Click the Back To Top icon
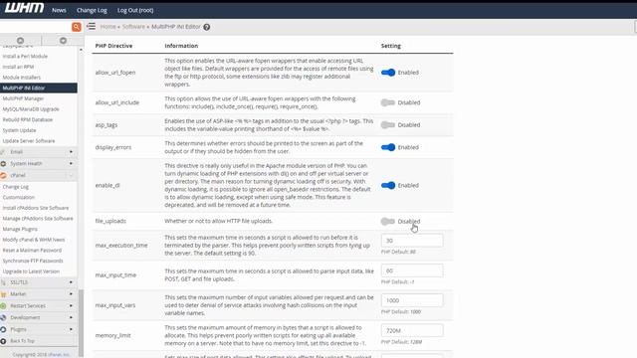 (x=3, y=341)
